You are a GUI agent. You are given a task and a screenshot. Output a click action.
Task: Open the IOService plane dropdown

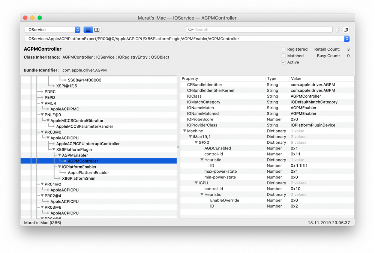[52, 30]
